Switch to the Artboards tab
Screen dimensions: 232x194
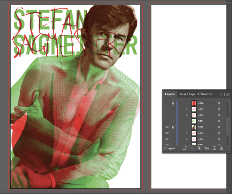205,94
